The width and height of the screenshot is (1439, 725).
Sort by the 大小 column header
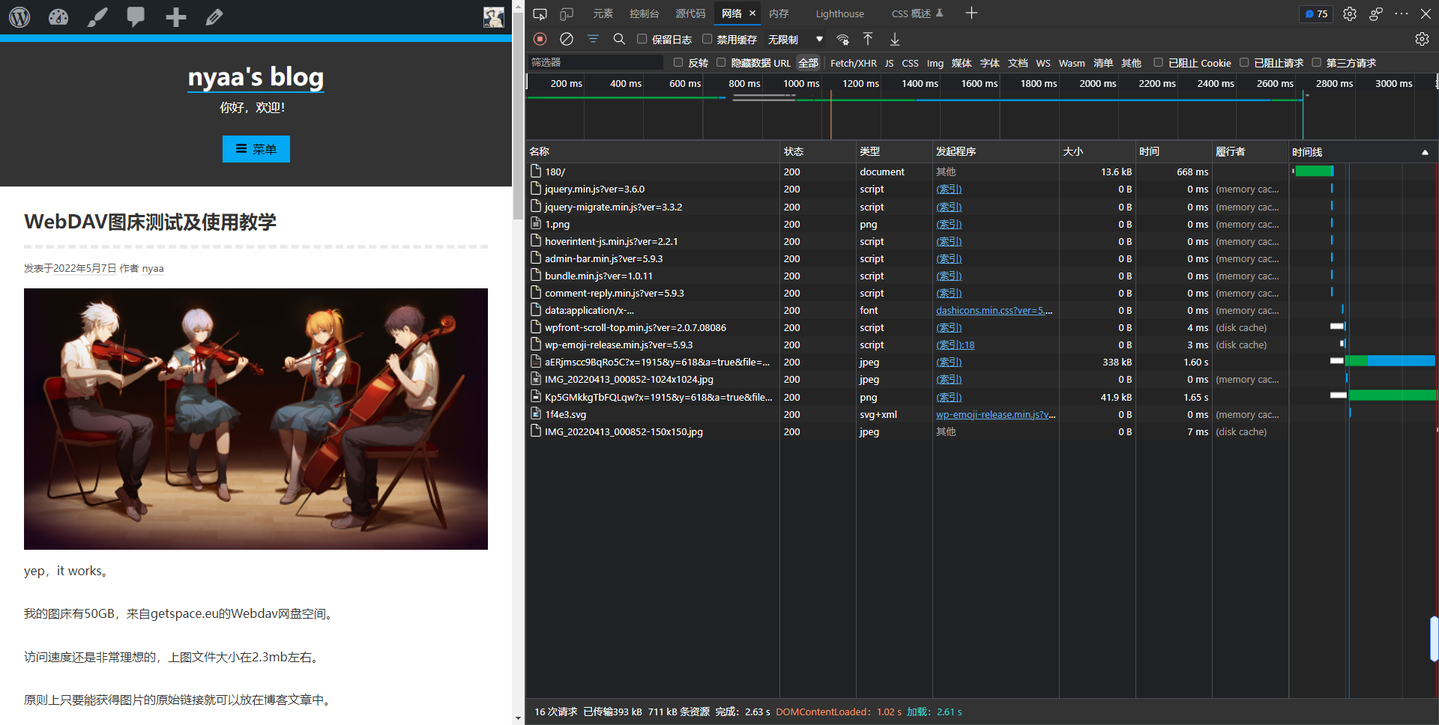point(1097,151)
